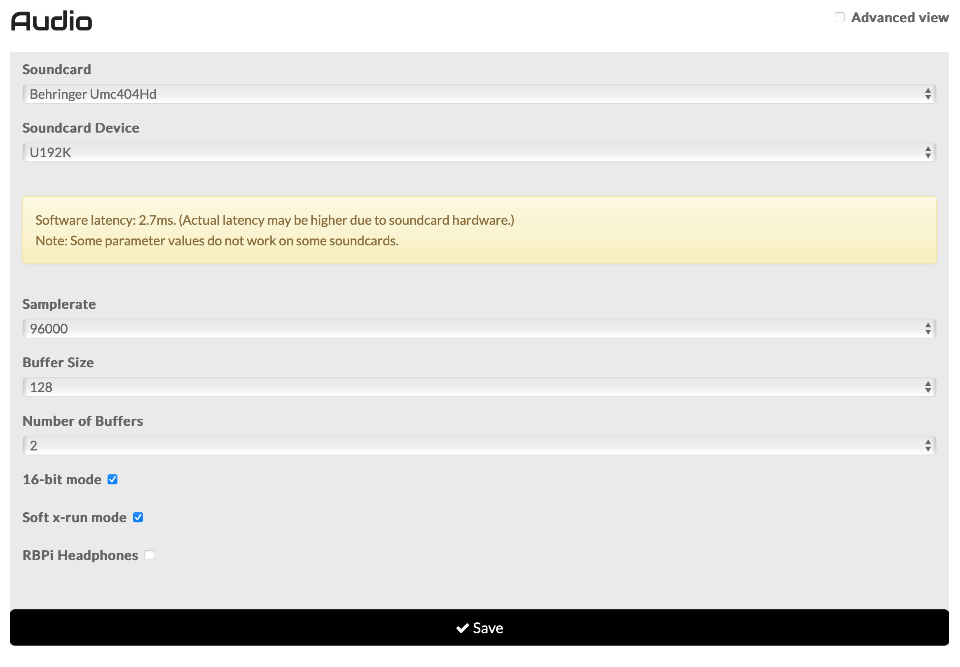The width and height of the screenshot is (960, 667).
Task: Open the Buffer Size dropdown
Action: pyautogui.click(x=479, y=387)
